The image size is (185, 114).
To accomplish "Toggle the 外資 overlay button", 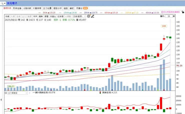I will coord(13,16).
